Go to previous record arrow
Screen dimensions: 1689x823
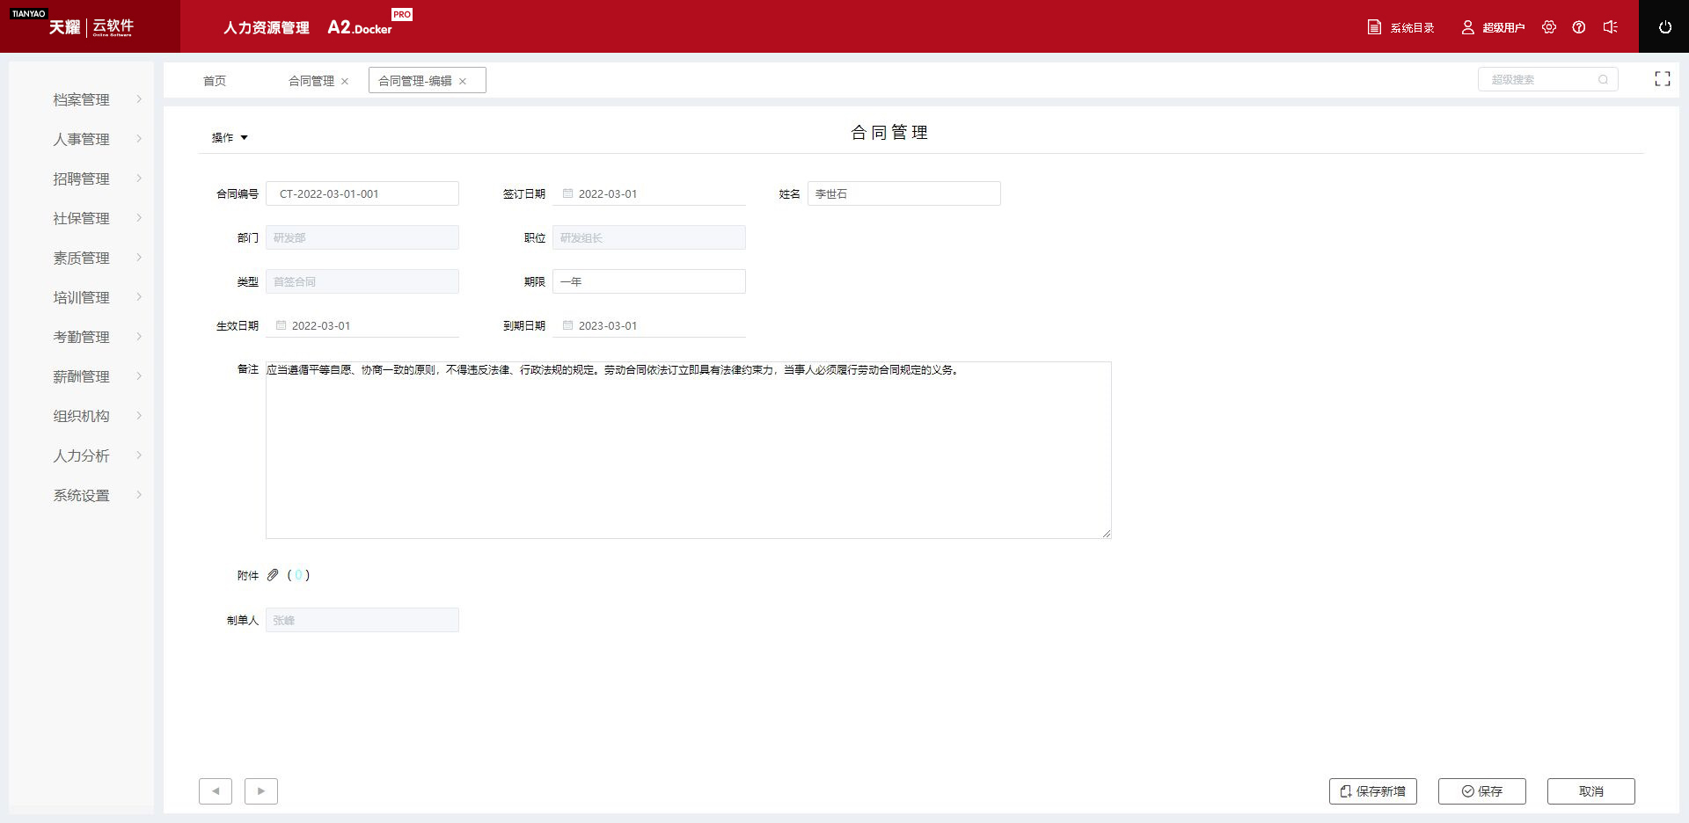pyautogui.click(x=216, y=791)
